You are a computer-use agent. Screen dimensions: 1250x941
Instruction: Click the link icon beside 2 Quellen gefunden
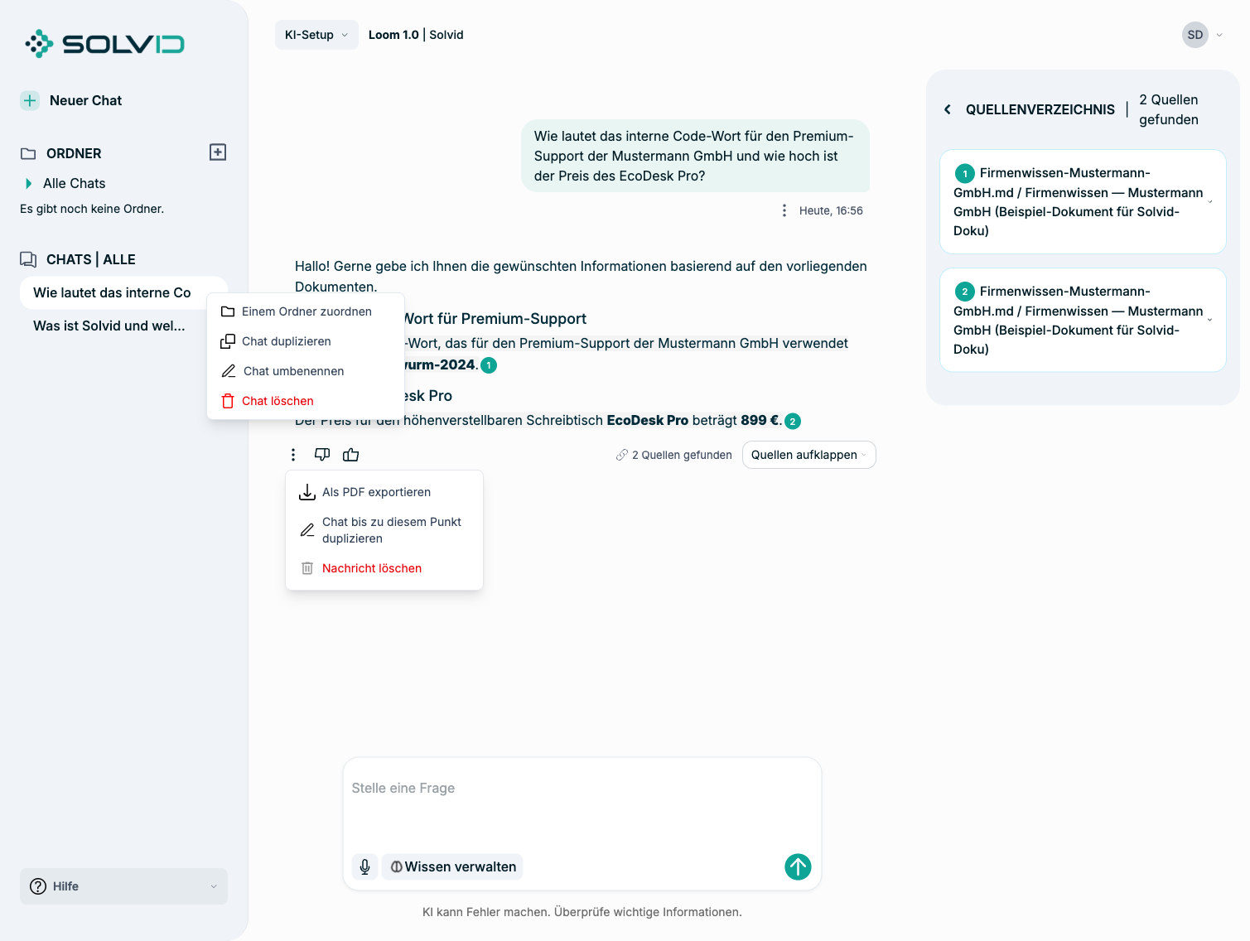pos(622,455)
